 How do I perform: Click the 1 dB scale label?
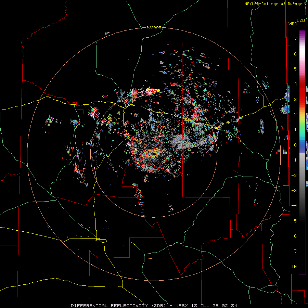tap(295, 130)
